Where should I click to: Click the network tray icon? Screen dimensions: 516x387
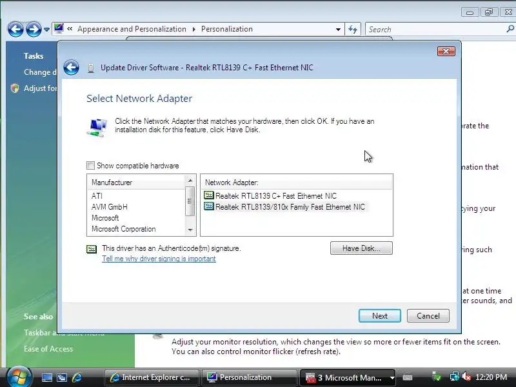coord(455,377)
